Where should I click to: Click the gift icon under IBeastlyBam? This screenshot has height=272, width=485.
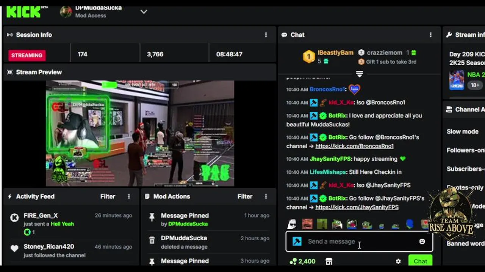326,61
